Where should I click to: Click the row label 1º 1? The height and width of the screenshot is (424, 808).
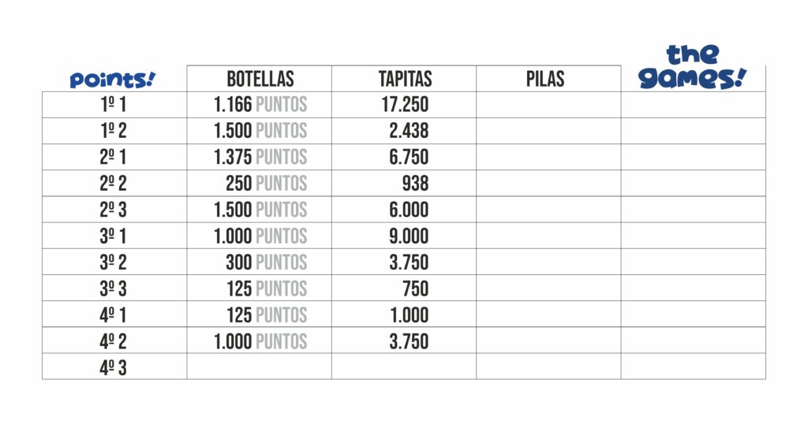(x=114, y=105)
